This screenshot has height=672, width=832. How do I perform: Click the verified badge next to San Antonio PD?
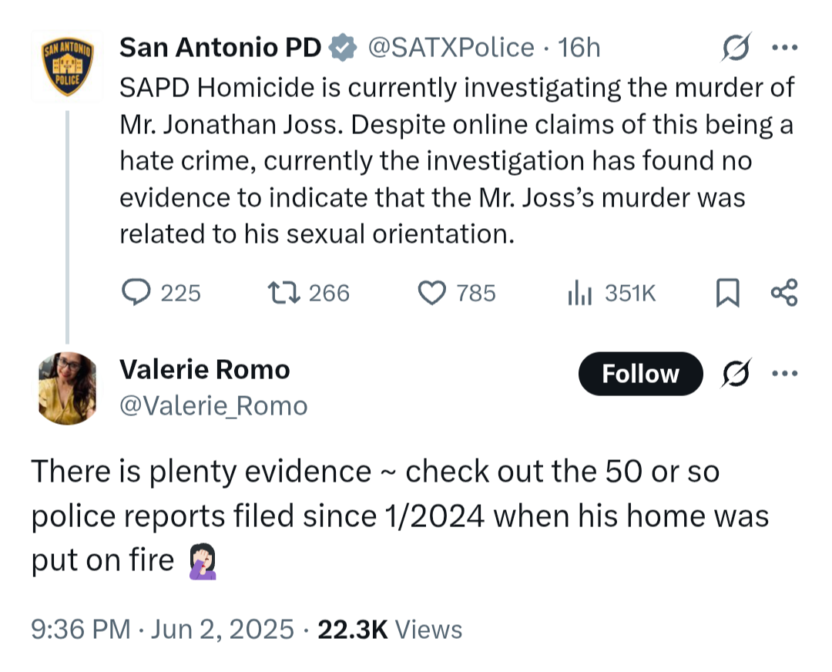coord(342,48)
